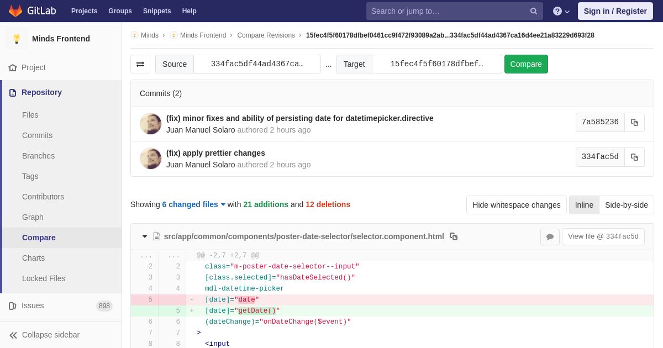The width and height of the screenshot is (663, 348).
Task: Select Compare in Repository sidebar
Action: (x=62, y=238)
